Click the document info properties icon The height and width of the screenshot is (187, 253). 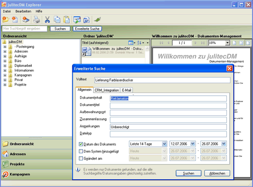[86, 20]
